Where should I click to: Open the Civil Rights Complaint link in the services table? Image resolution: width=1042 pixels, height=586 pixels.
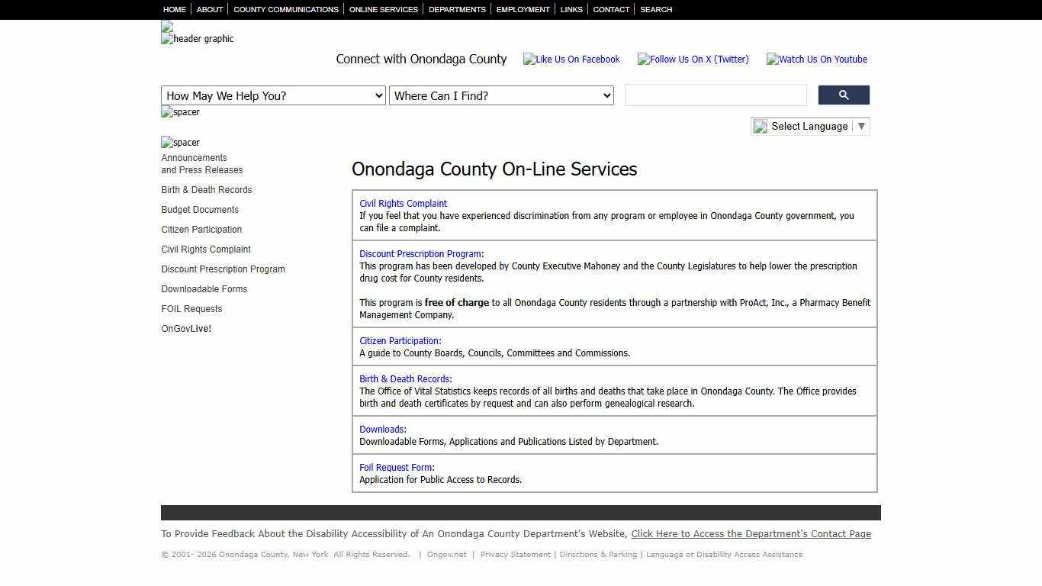tap(403, 204)
